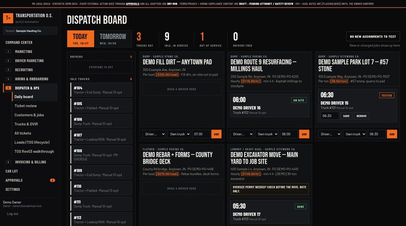Open Customers & jobs page
This screenshot has width=406, height=226.
coord(29,115)
